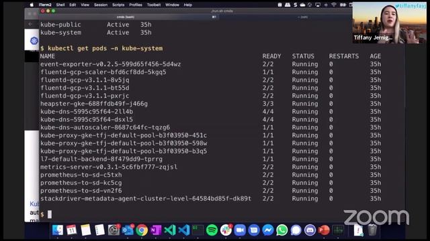
Task: Open Zoom app icon in dock
Action: coord(240,230)
